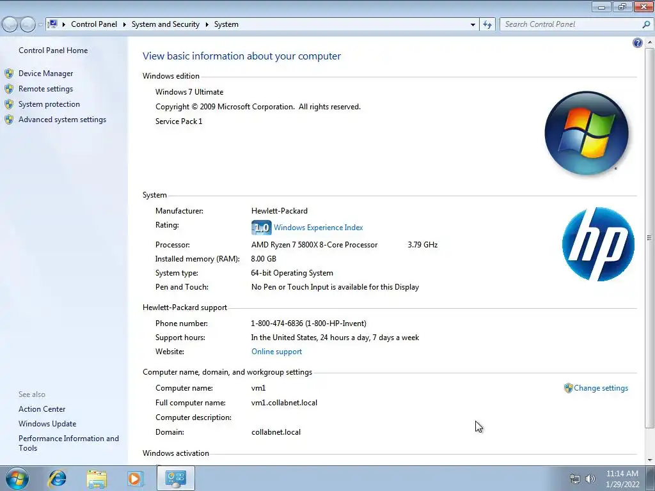The image size is (655, 491).
Task: Click the 1.0 rating badge icon
Action: click(262, 228)
